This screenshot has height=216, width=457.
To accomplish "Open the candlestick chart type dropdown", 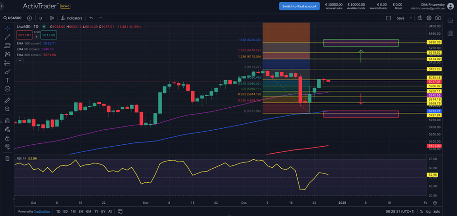I will (52, 18).
